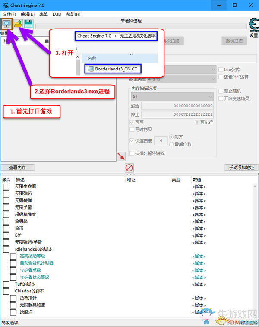The image size is (259, 327).
Task: Click 查看内存 button
Action: 18,168
